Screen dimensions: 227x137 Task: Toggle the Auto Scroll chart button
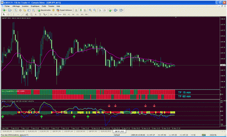(100, 10)
